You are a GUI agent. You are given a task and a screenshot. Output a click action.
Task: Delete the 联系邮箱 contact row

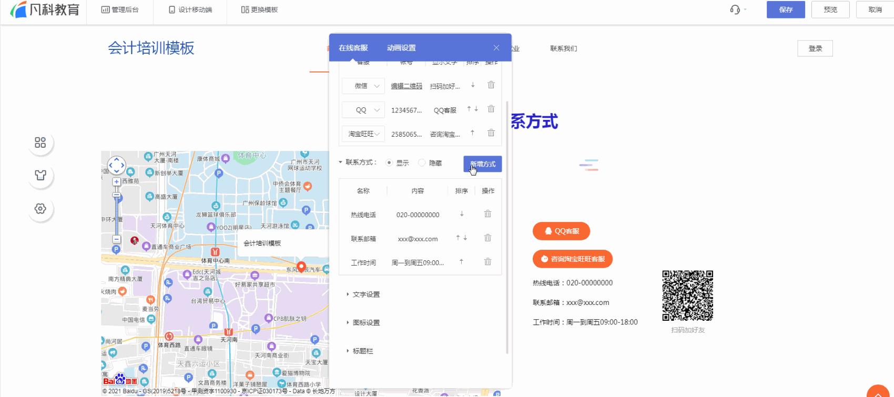488,238
